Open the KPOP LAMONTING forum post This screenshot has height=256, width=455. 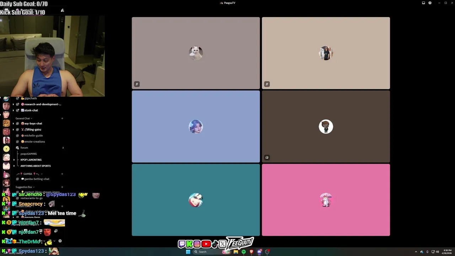click(31, 160)
